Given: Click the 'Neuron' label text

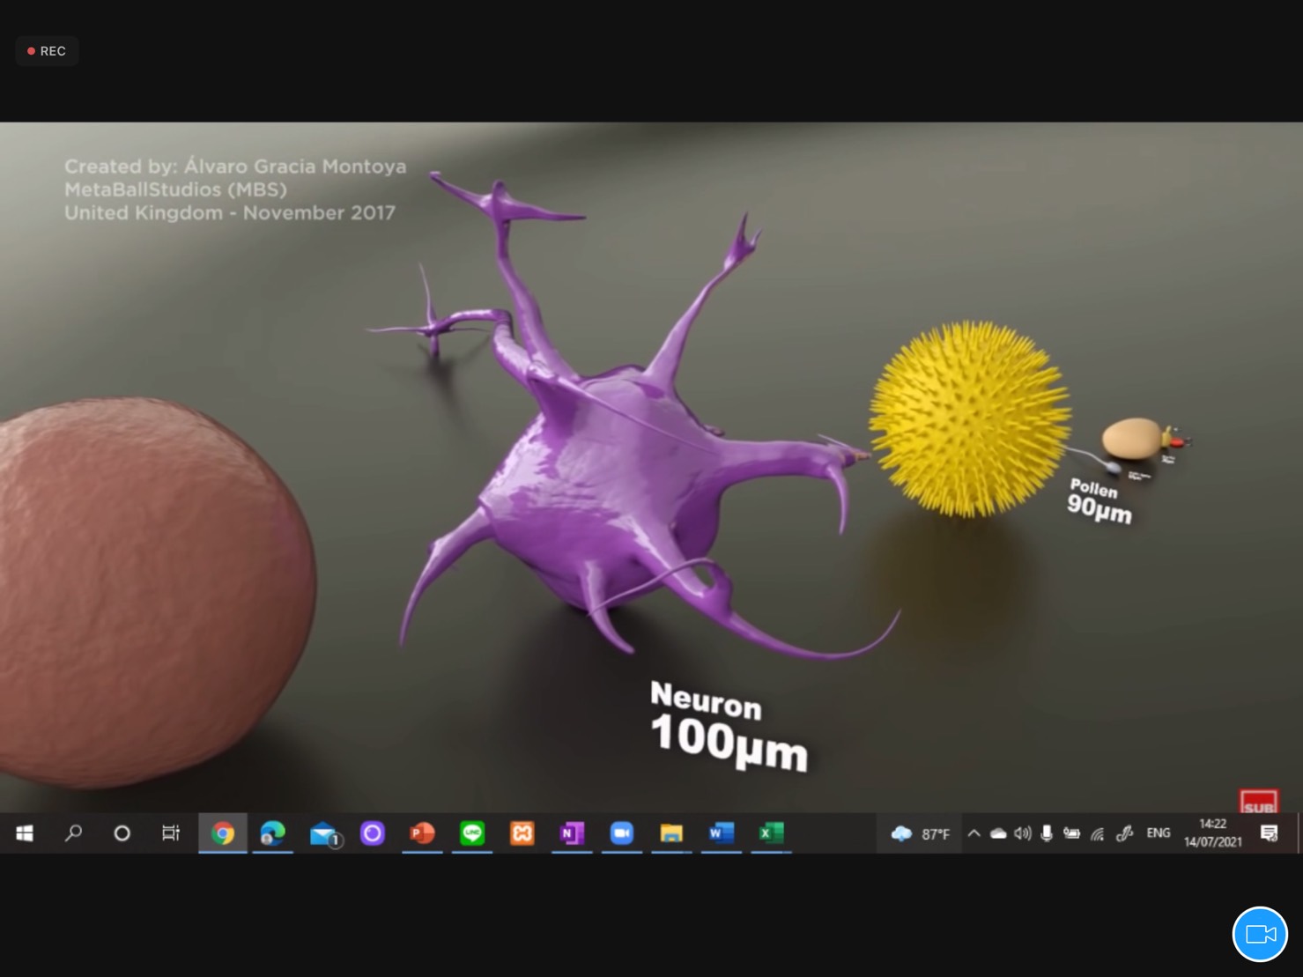Looking at the screenshot, I should pos(706,701).
